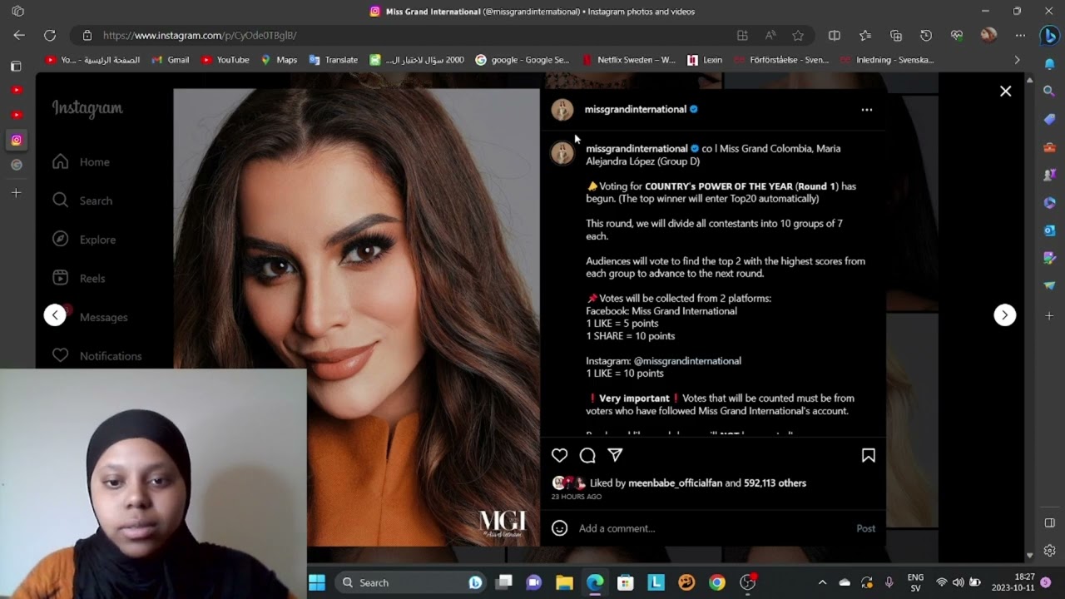The image size is (1065, 599).
Task: Like the post with the heart icon
Action: pyautogui.click(x=559, y=455)
